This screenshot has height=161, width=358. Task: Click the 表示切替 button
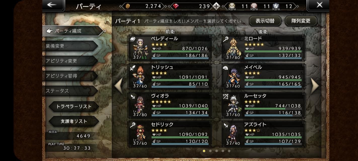(x=265, y=21)
